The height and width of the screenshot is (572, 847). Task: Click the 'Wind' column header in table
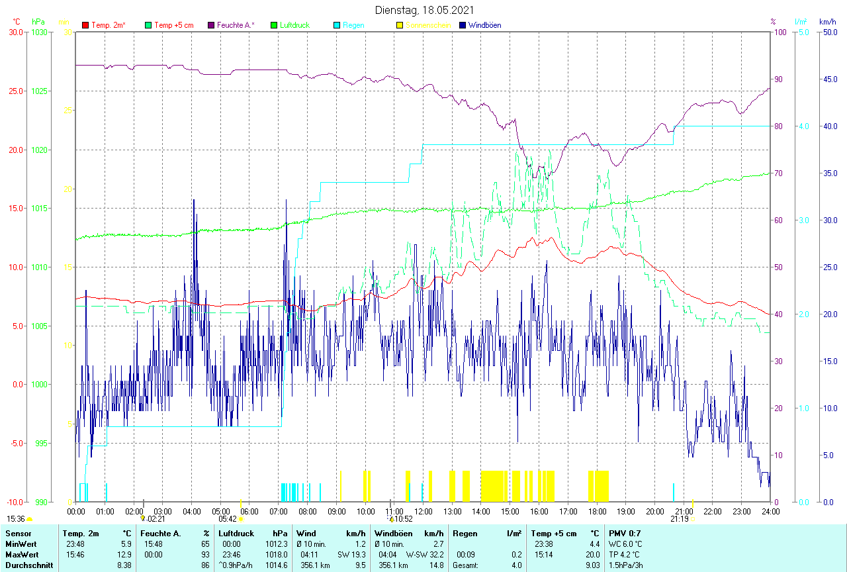[306, 533]
